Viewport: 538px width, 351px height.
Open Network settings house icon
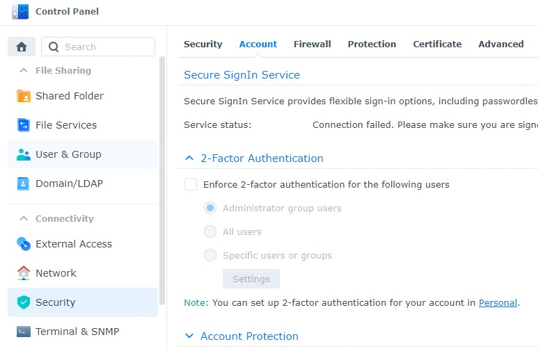click(x=24, y=273)
